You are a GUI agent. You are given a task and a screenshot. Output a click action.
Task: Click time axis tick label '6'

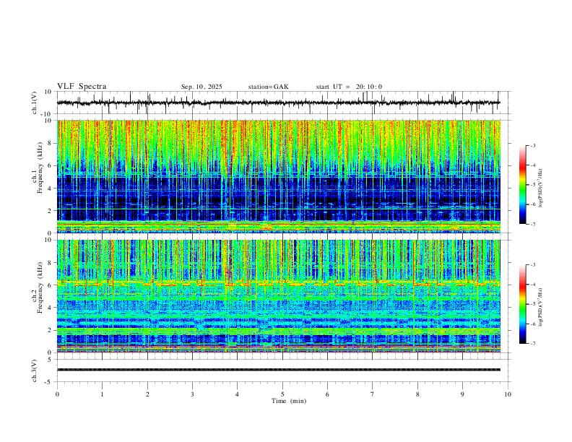tap(328, 394)
